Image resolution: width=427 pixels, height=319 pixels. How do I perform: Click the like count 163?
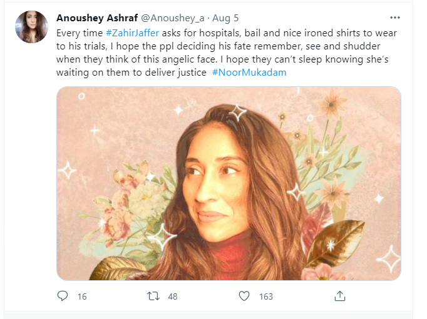coord(266,296)
